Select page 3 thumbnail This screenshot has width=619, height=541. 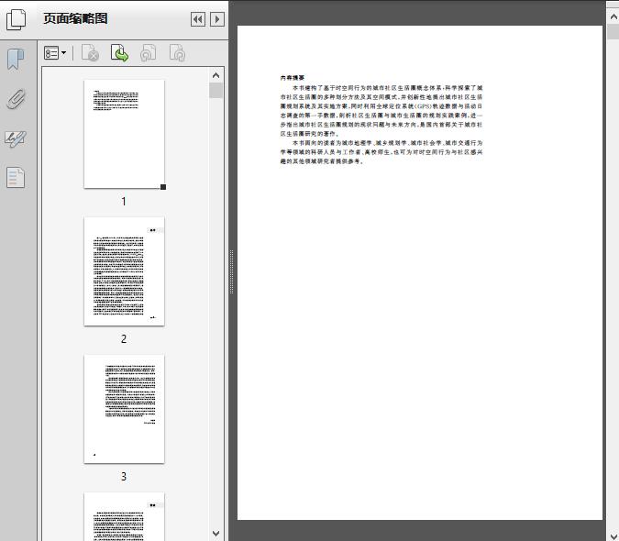[x=124, y=409]
